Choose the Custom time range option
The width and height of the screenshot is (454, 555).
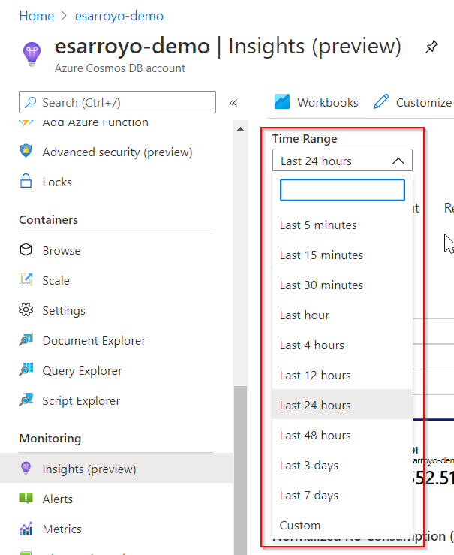300,526
